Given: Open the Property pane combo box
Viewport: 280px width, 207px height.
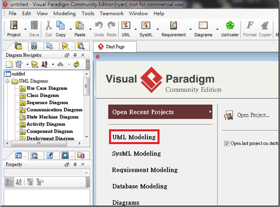Looking at the screenshot, I should [47, 173].
